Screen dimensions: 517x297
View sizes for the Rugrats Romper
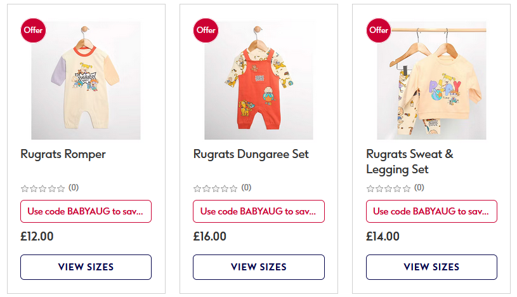[x=86, y=267]
